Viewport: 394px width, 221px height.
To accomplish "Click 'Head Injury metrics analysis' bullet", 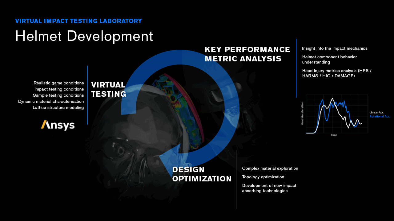I will [x=336, y=73].
